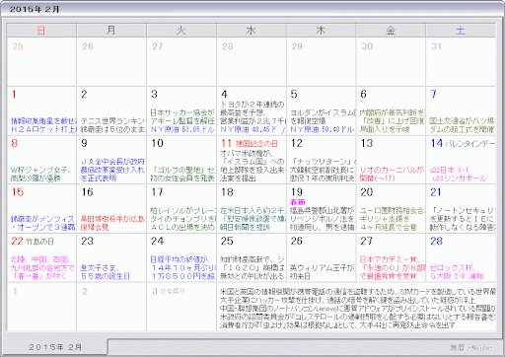505x357 pixels.
Task: Select February 1 date number
Action: point(14,95)
